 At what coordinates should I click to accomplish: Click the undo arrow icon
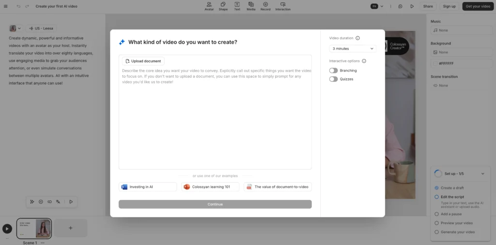click(x=19, y=6)
